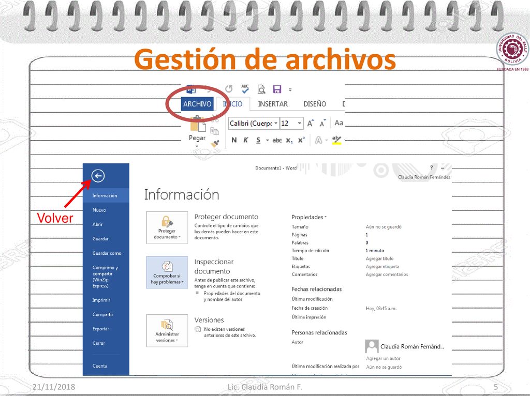
Task: Click Cerrar in backstage menu
Action: click(99, 343)
